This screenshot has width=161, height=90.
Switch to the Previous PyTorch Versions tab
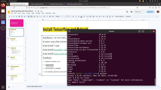(x=57, y=4)
